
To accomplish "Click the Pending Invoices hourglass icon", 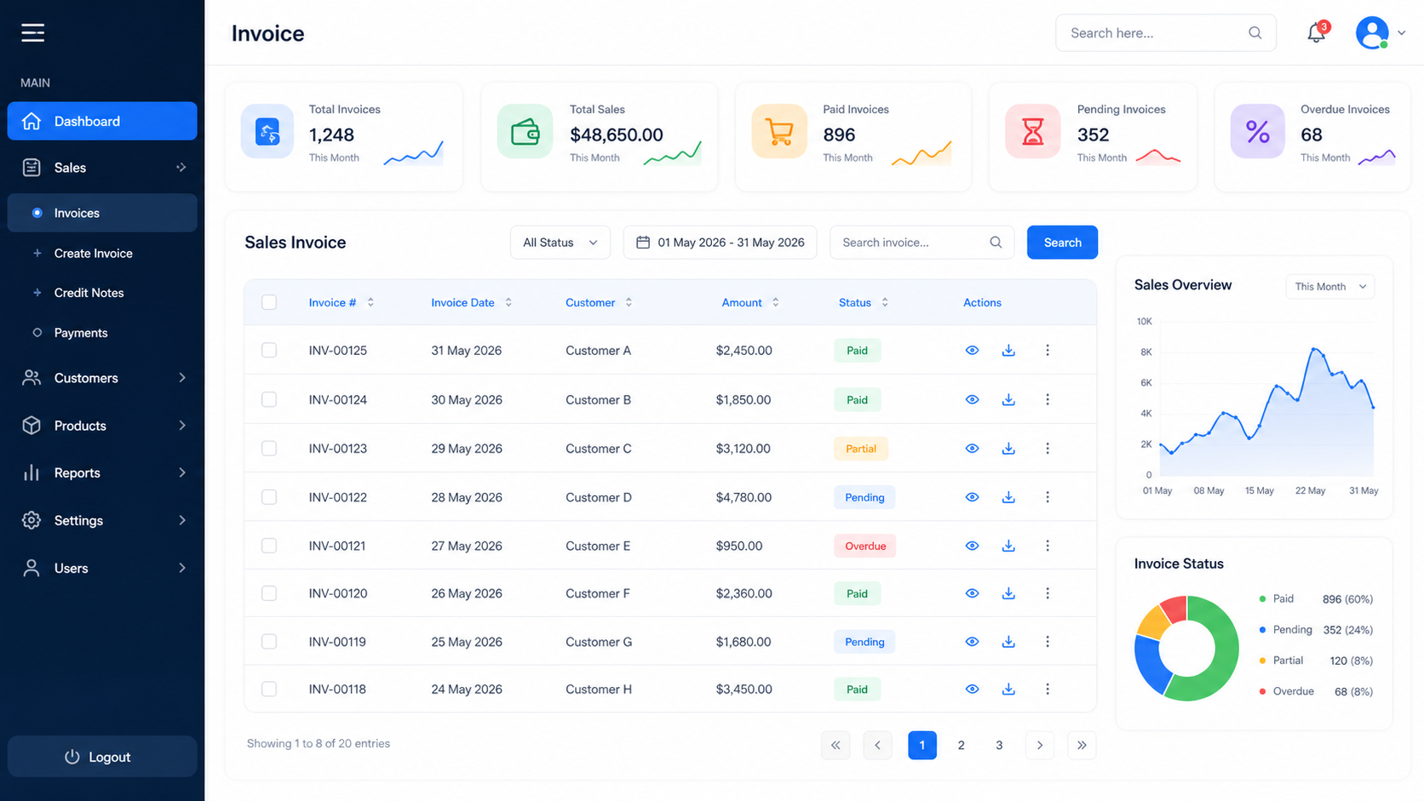I will click(1033, 132).
